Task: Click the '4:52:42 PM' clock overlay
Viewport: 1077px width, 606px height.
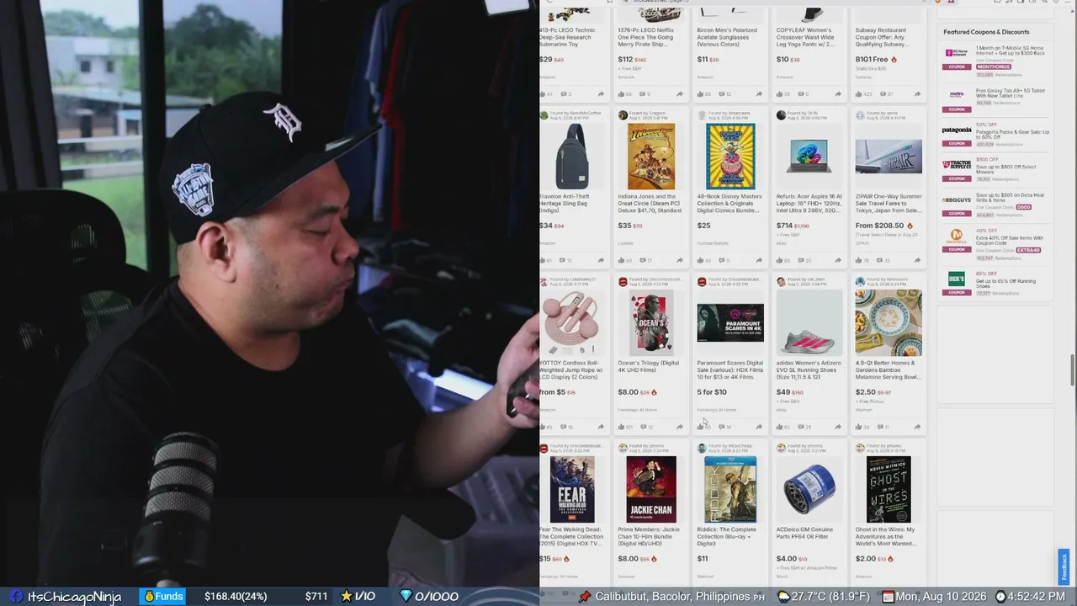Action: click(x=1037, y=597)
